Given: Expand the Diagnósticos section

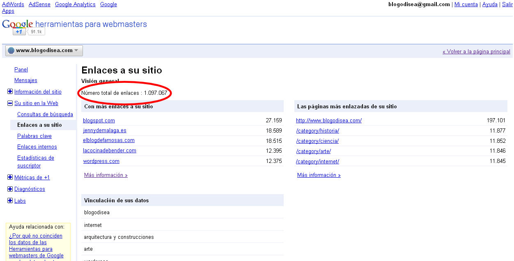Looking at the screenshot, I should point(10,189).
